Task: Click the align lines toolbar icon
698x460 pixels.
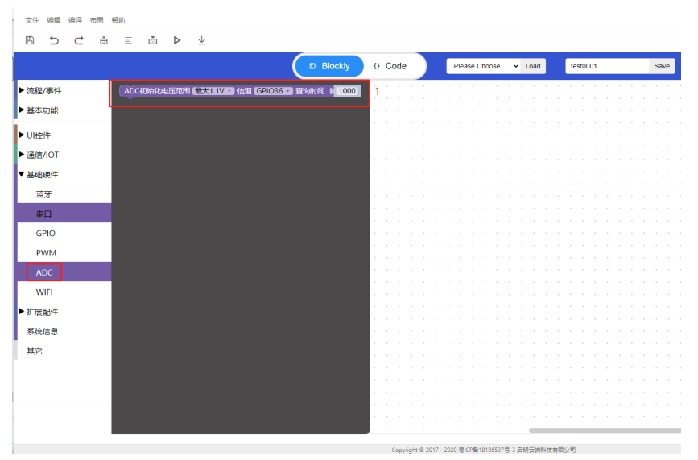Action: pos(128,40)
